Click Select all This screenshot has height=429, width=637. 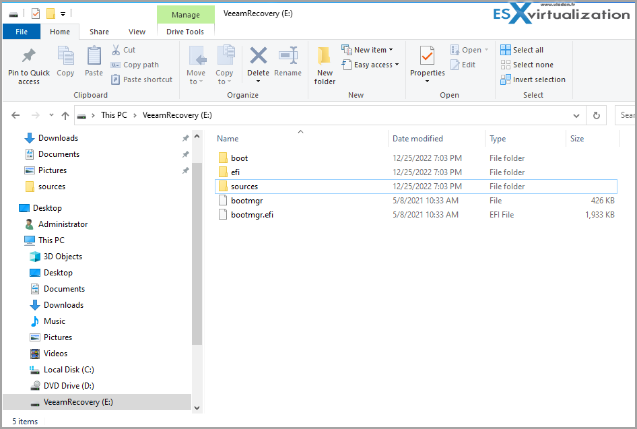point(522,50)
